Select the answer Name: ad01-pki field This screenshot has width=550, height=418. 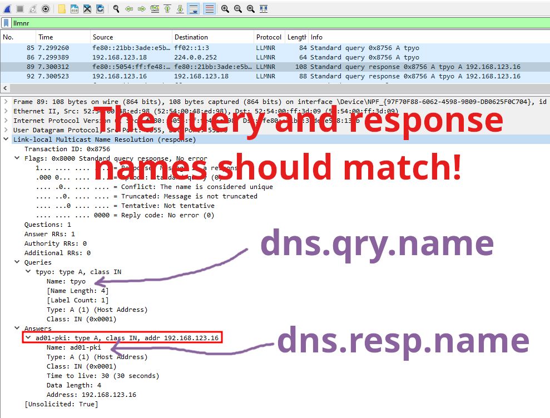73,347
